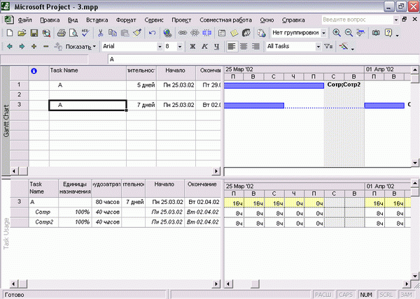Open the help question mark icon
Image resolution: width=420 pixels, height=299 pixels.
pos(388,33)
